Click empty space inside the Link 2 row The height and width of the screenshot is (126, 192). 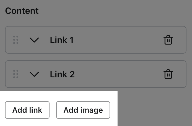[x=116, y=74]
